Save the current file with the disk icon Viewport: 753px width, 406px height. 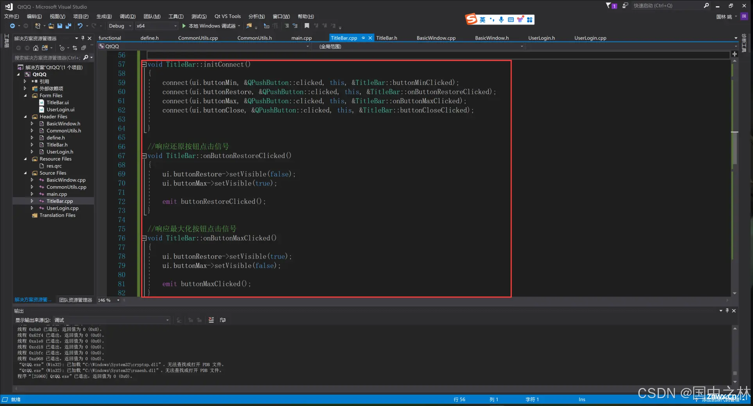[x=60, y=26]
